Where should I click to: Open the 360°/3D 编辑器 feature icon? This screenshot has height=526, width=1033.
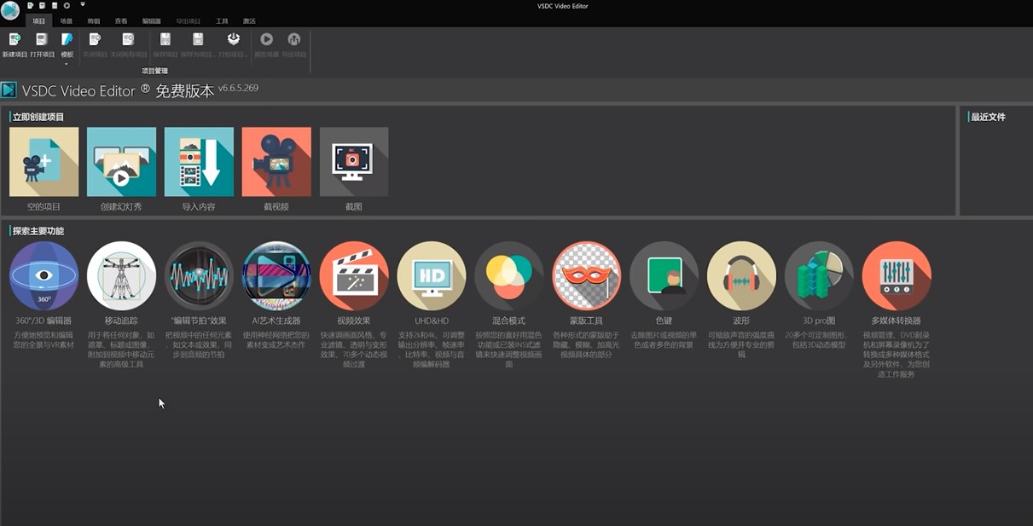pos(44,276)
